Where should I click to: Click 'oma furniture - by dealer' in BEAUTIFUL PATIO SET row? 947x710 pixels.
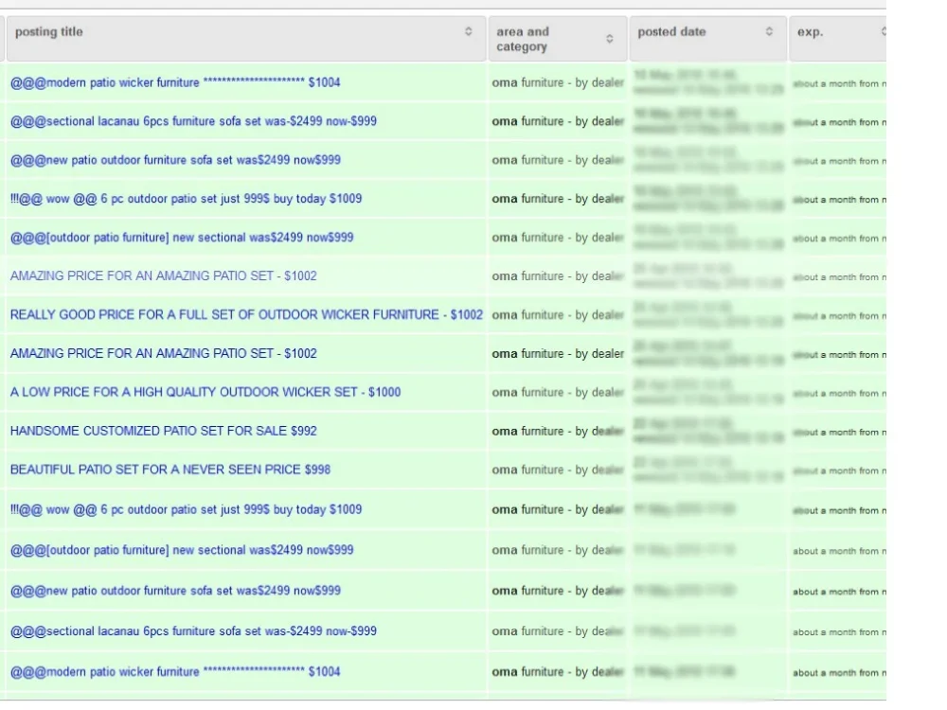(x=558, y=470)
